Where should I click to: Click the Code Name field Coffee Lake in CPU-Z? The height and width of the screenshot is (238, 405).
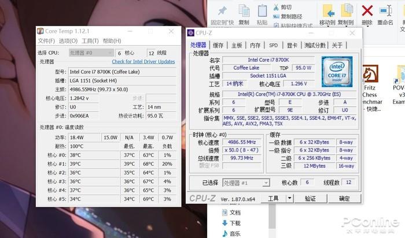click(246, 68)
